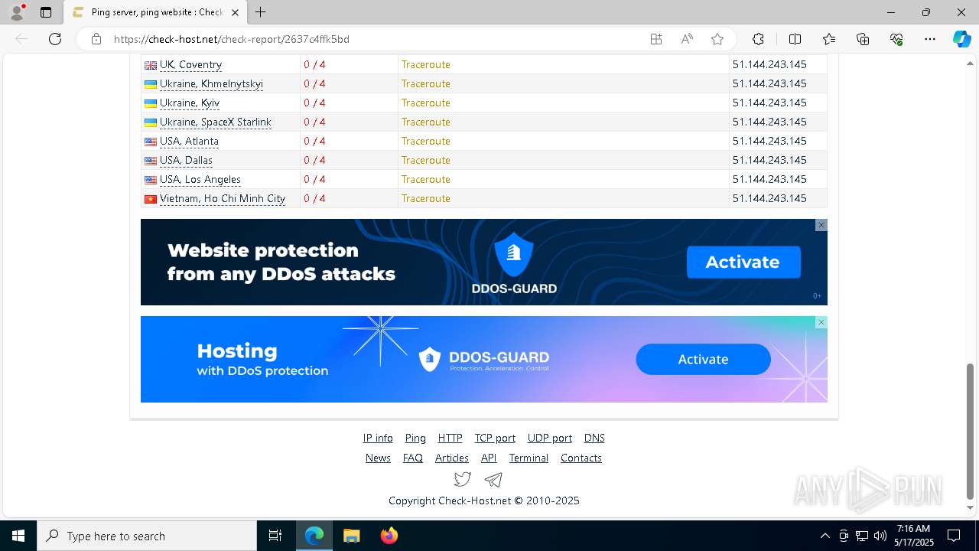The image size is (979, 551).
Task: Open the Edge profile icon
Action: pos(17,12)
